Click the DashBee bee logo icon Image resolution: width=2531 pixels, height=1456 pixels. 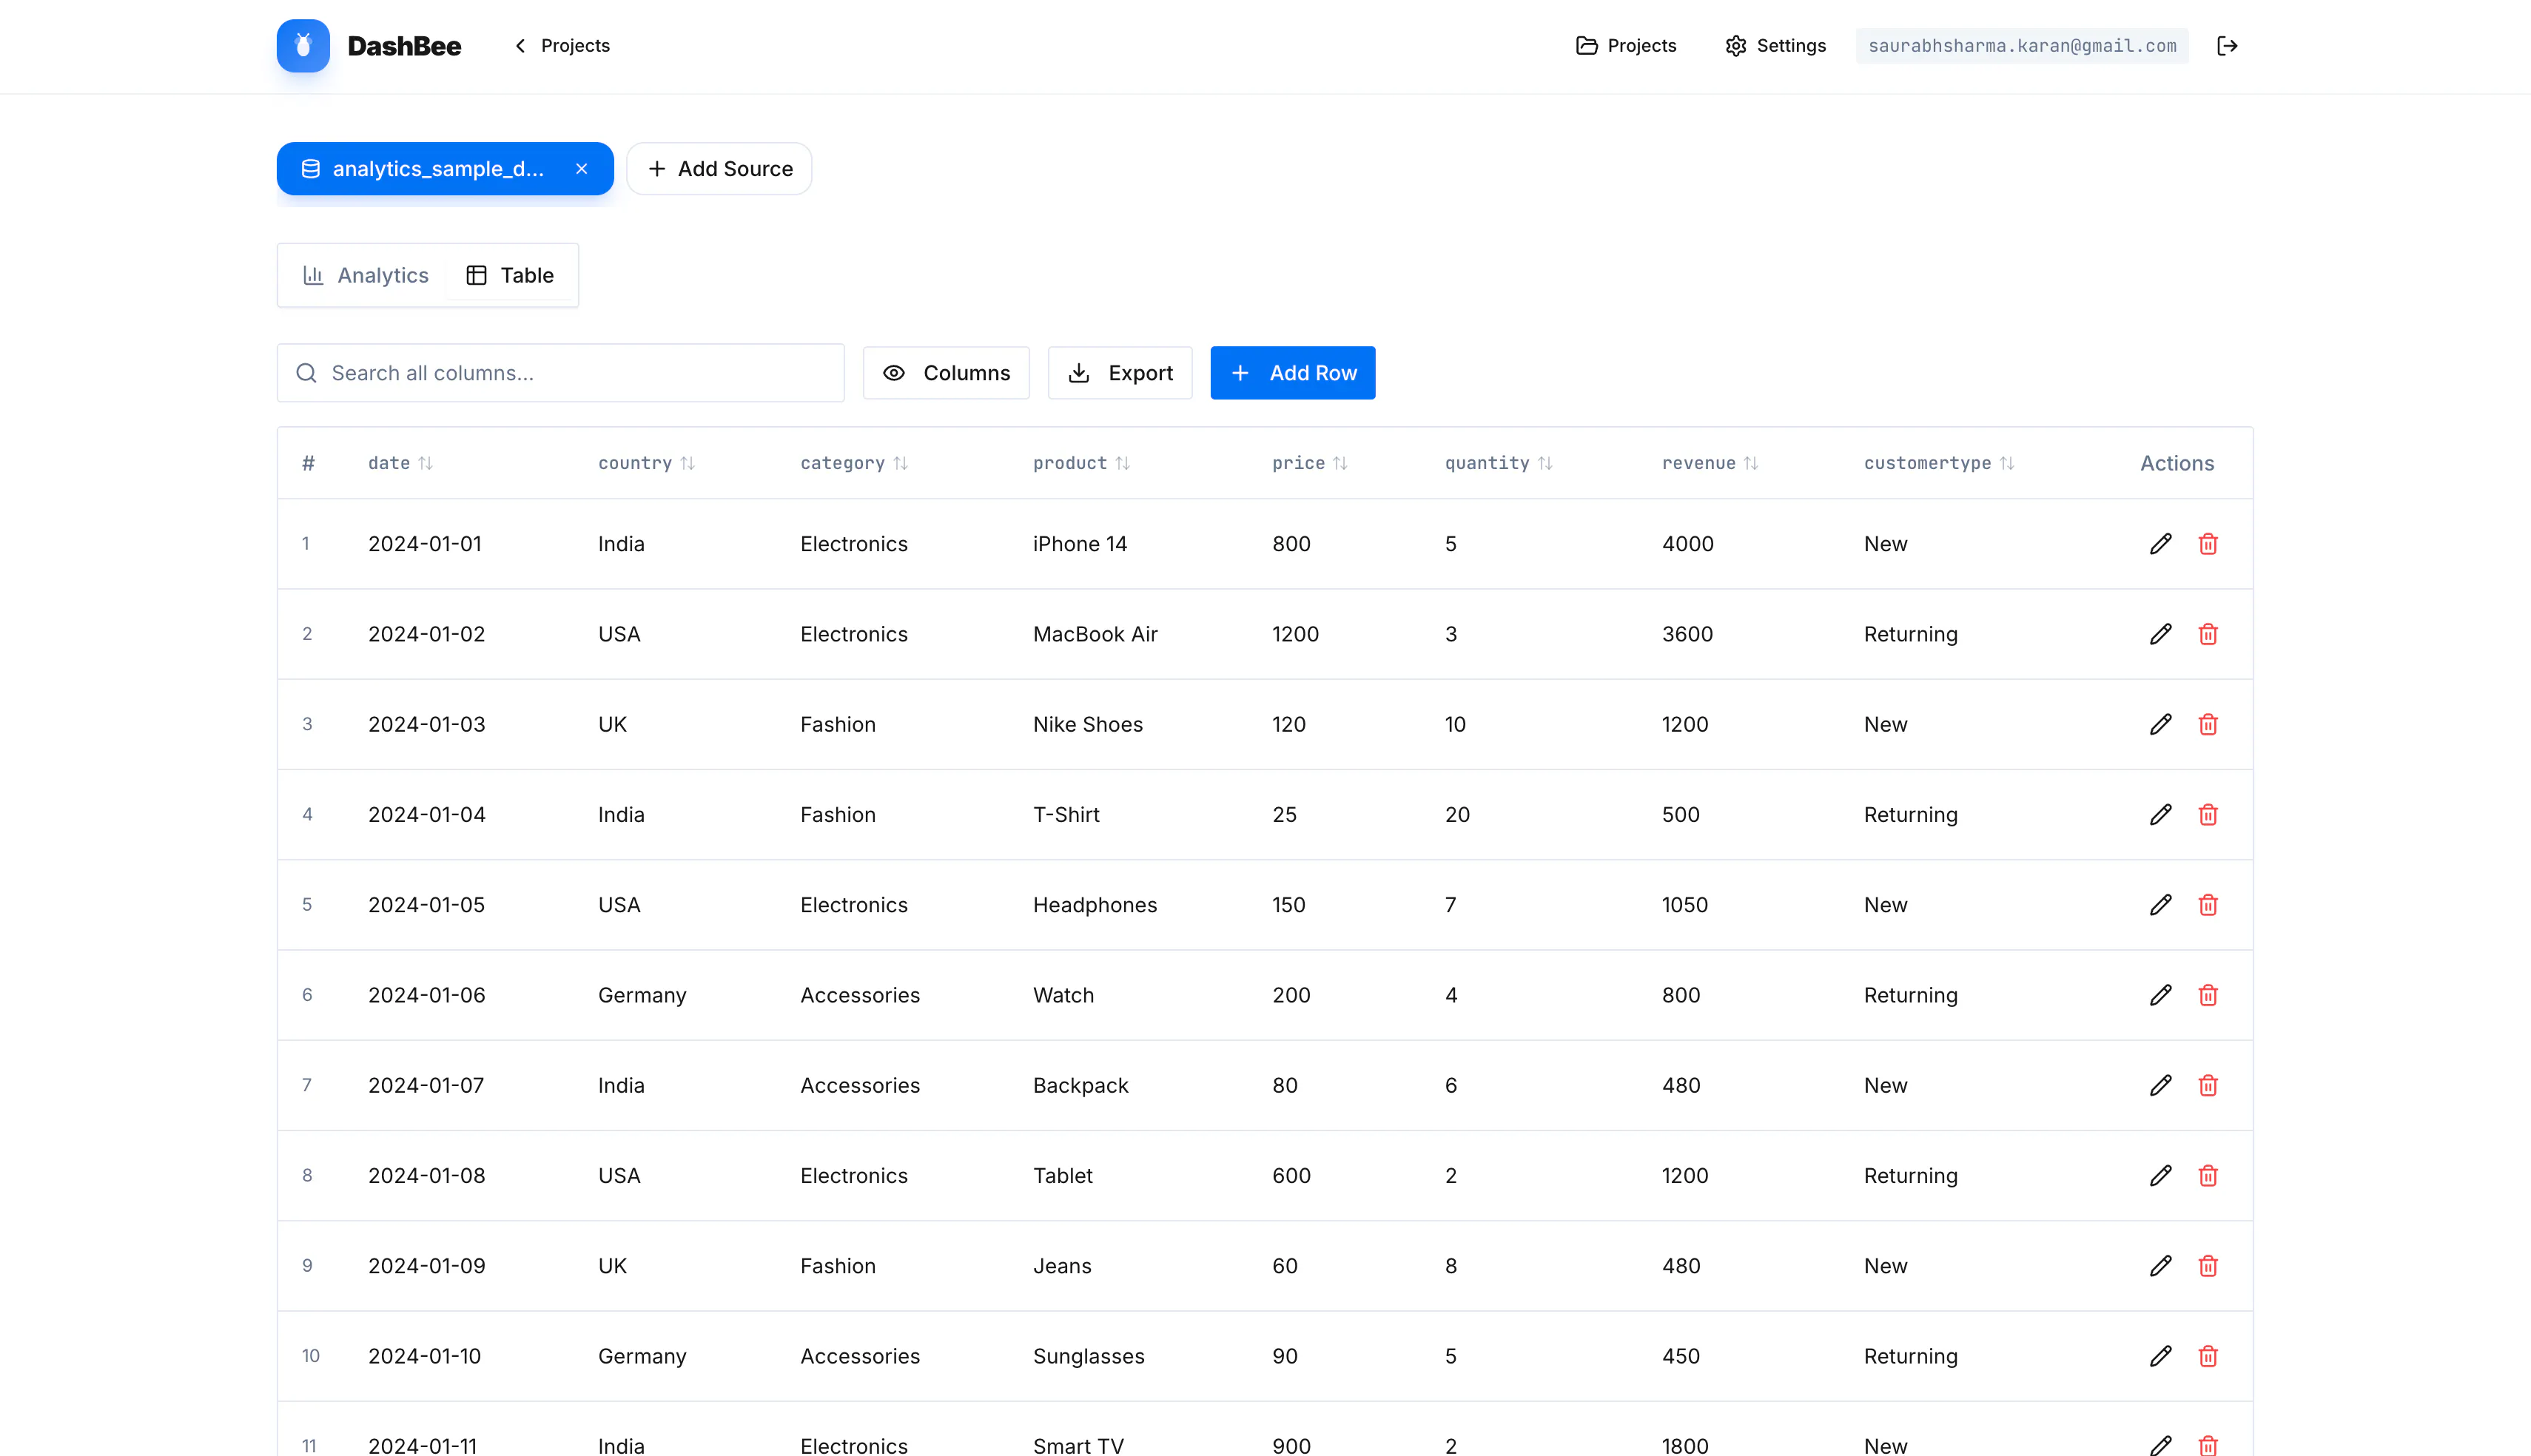point(303,46)
